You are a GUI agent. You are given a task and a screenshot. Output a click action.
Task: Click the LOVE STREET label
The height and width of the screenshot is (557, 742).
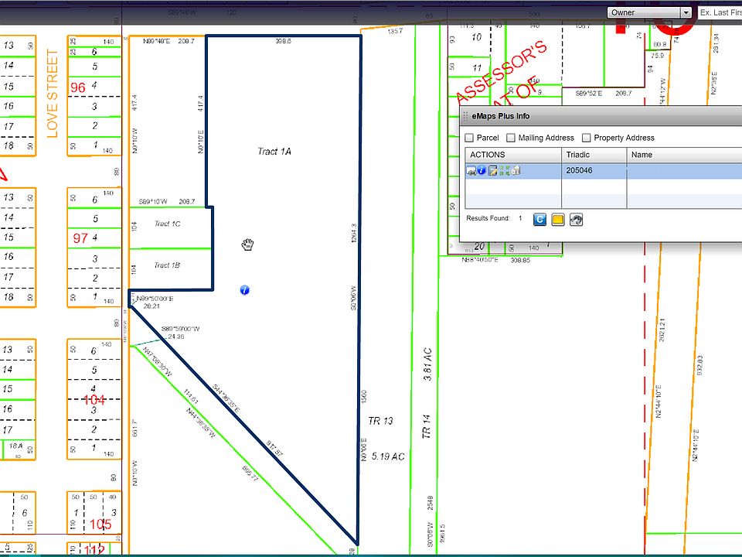click(52, 94)
